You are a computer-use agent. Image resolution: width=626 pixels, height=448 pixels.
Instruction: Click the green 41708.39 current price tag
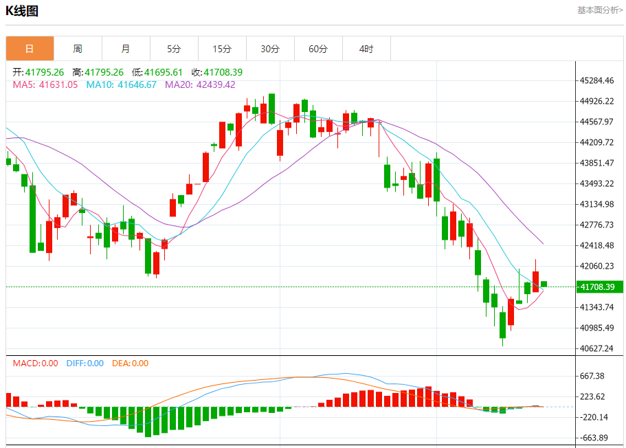tap(600, 287)
